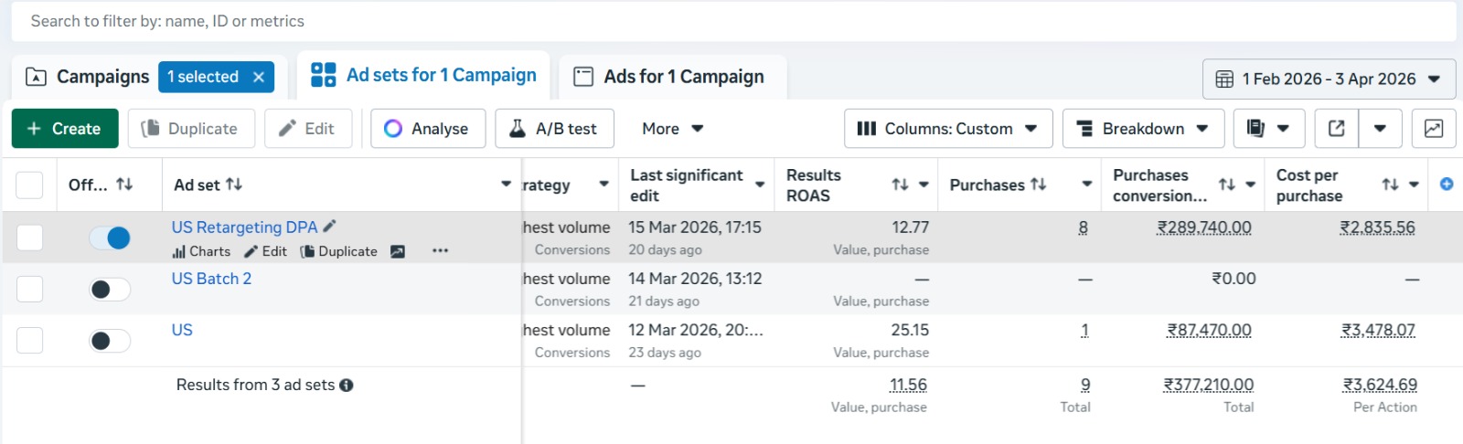Clear the 1 selected campaign filter
Viewport: 1463px width, 444px height.
tap(259, 78)
